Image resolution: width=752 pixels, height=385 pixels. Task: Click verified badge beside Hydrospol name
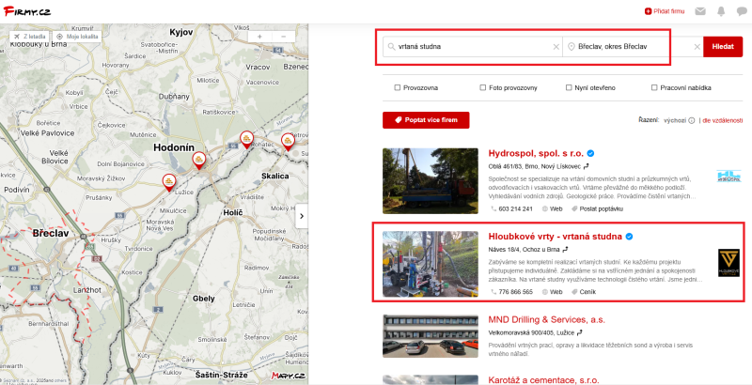591,153
